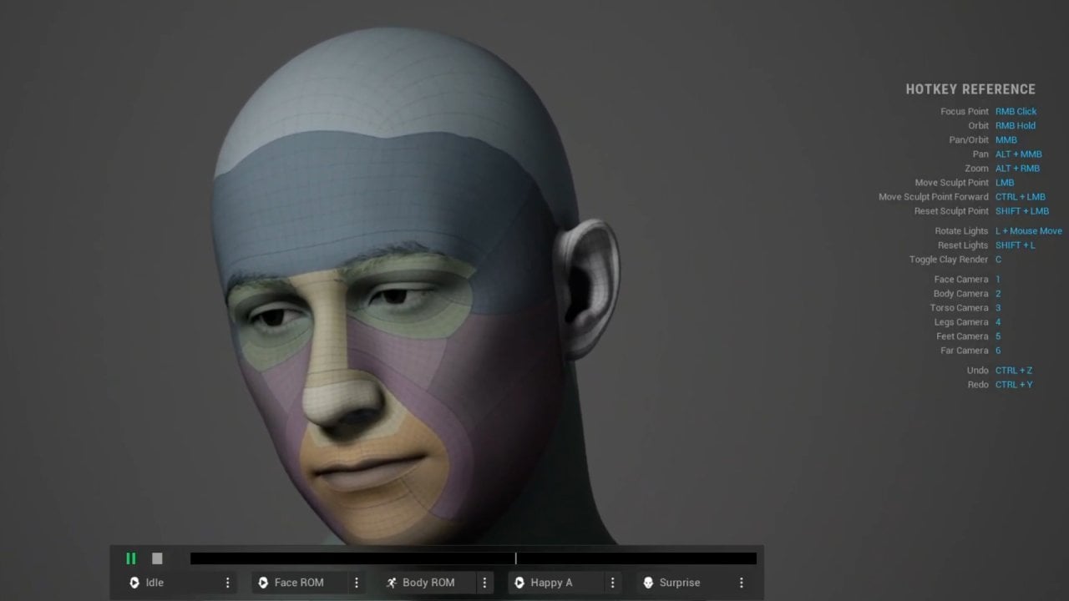Click the face icon on the Idle clip
Viewport: 1069px width, 601px height.
[x=134, y=583]
